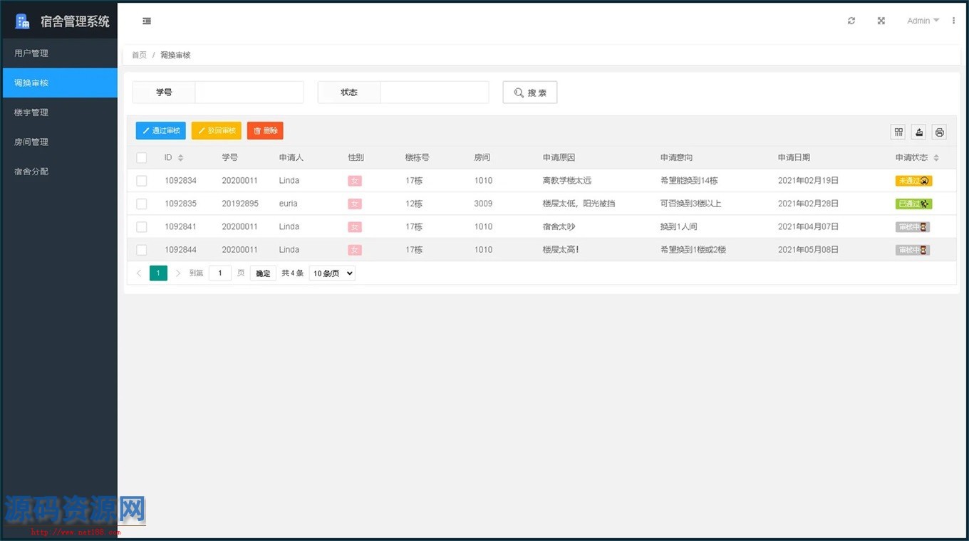Open the 10条/页 page size dropdown

pos(332,273)
